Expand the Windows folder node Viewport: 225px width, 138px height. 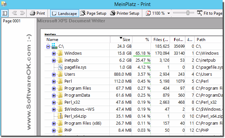(54, 53)
